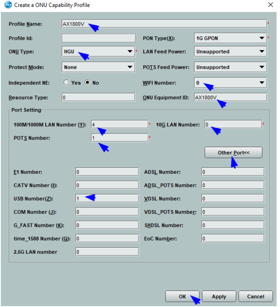Open the POTS Feed Power dropdown

(x=230, y=67)
